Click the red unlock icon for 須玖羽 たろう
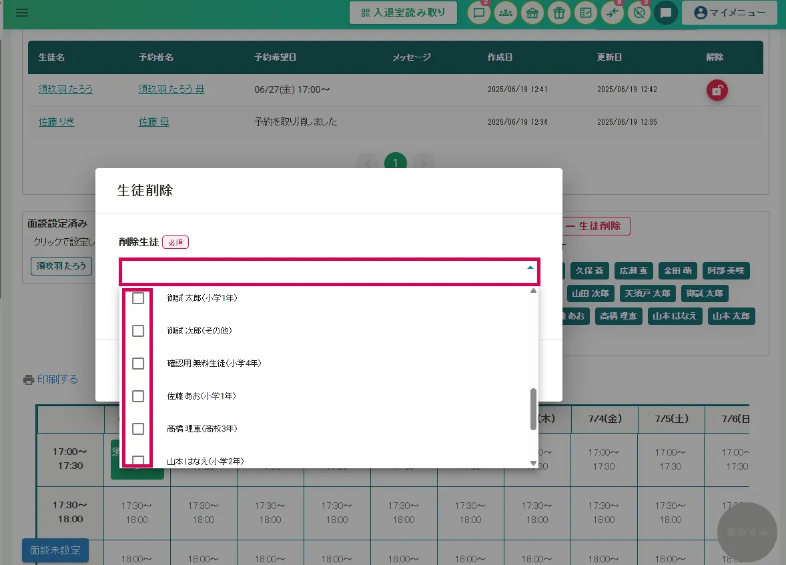The image size is (786, 565). pos(717,90)
